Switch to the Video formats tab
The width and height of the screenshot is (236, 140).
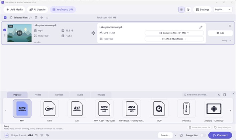coord(38,95)
